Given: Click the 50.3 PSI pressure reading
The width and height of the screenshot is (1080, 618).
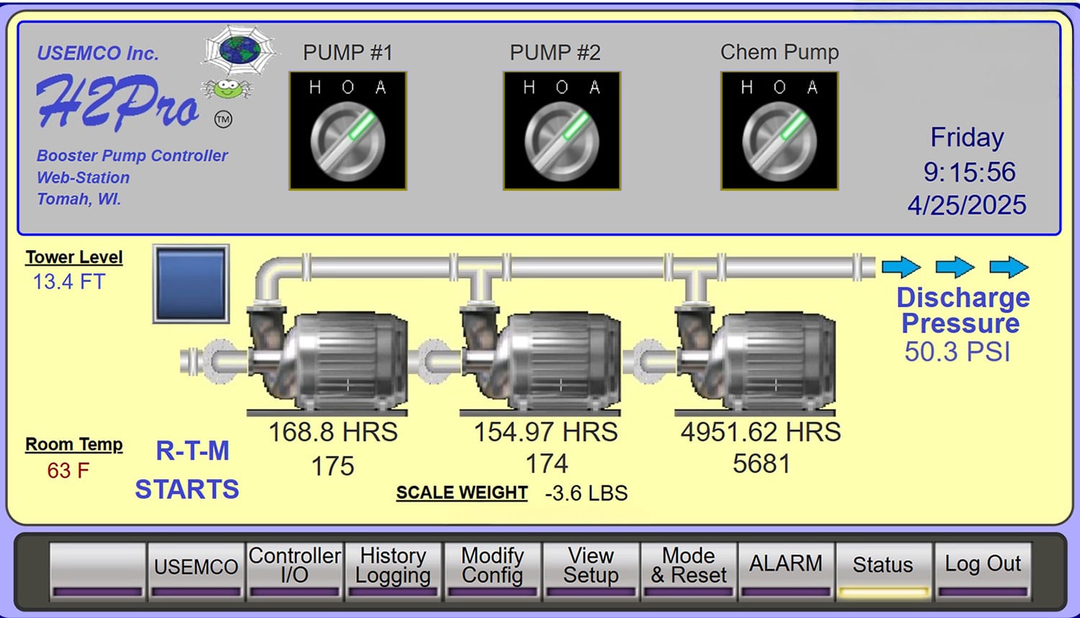Looking at the screenshot, I should [958, 352].
